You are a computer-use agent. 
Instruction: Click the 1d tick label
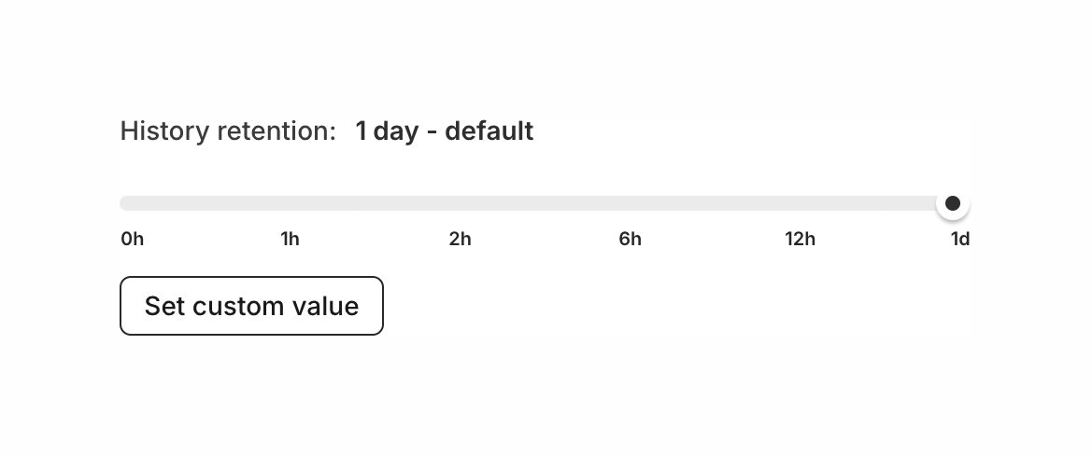(x=960, y=240)
